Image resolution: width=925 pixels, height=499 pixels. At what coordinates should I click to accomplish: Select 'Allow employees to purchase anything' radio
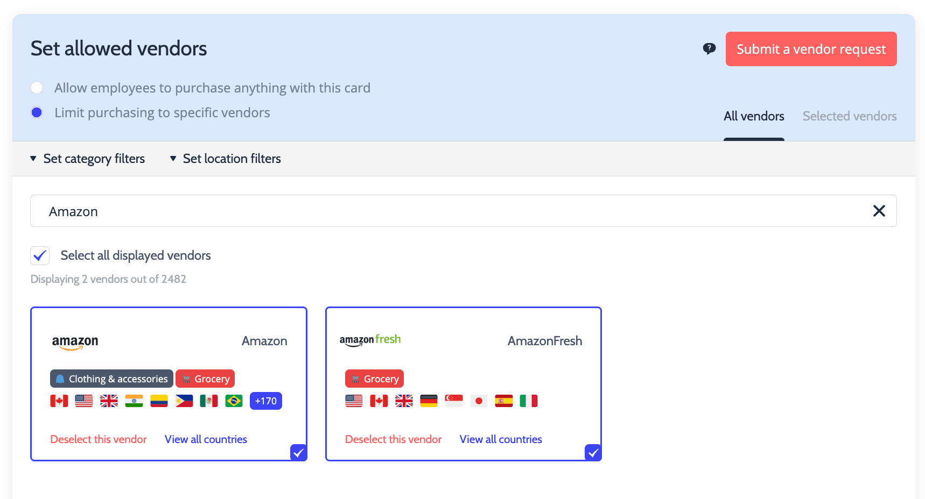[x=37, y=88]
